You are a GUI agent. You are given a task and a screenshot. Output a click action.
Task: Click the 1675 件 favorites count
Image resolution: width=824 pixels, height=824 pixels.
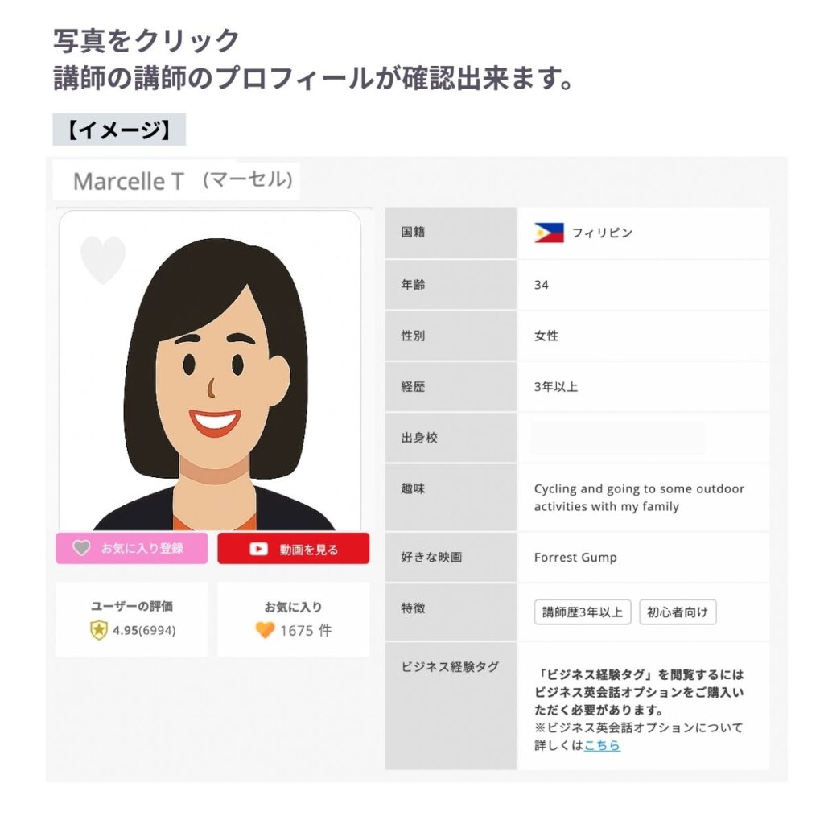[306, 630]
